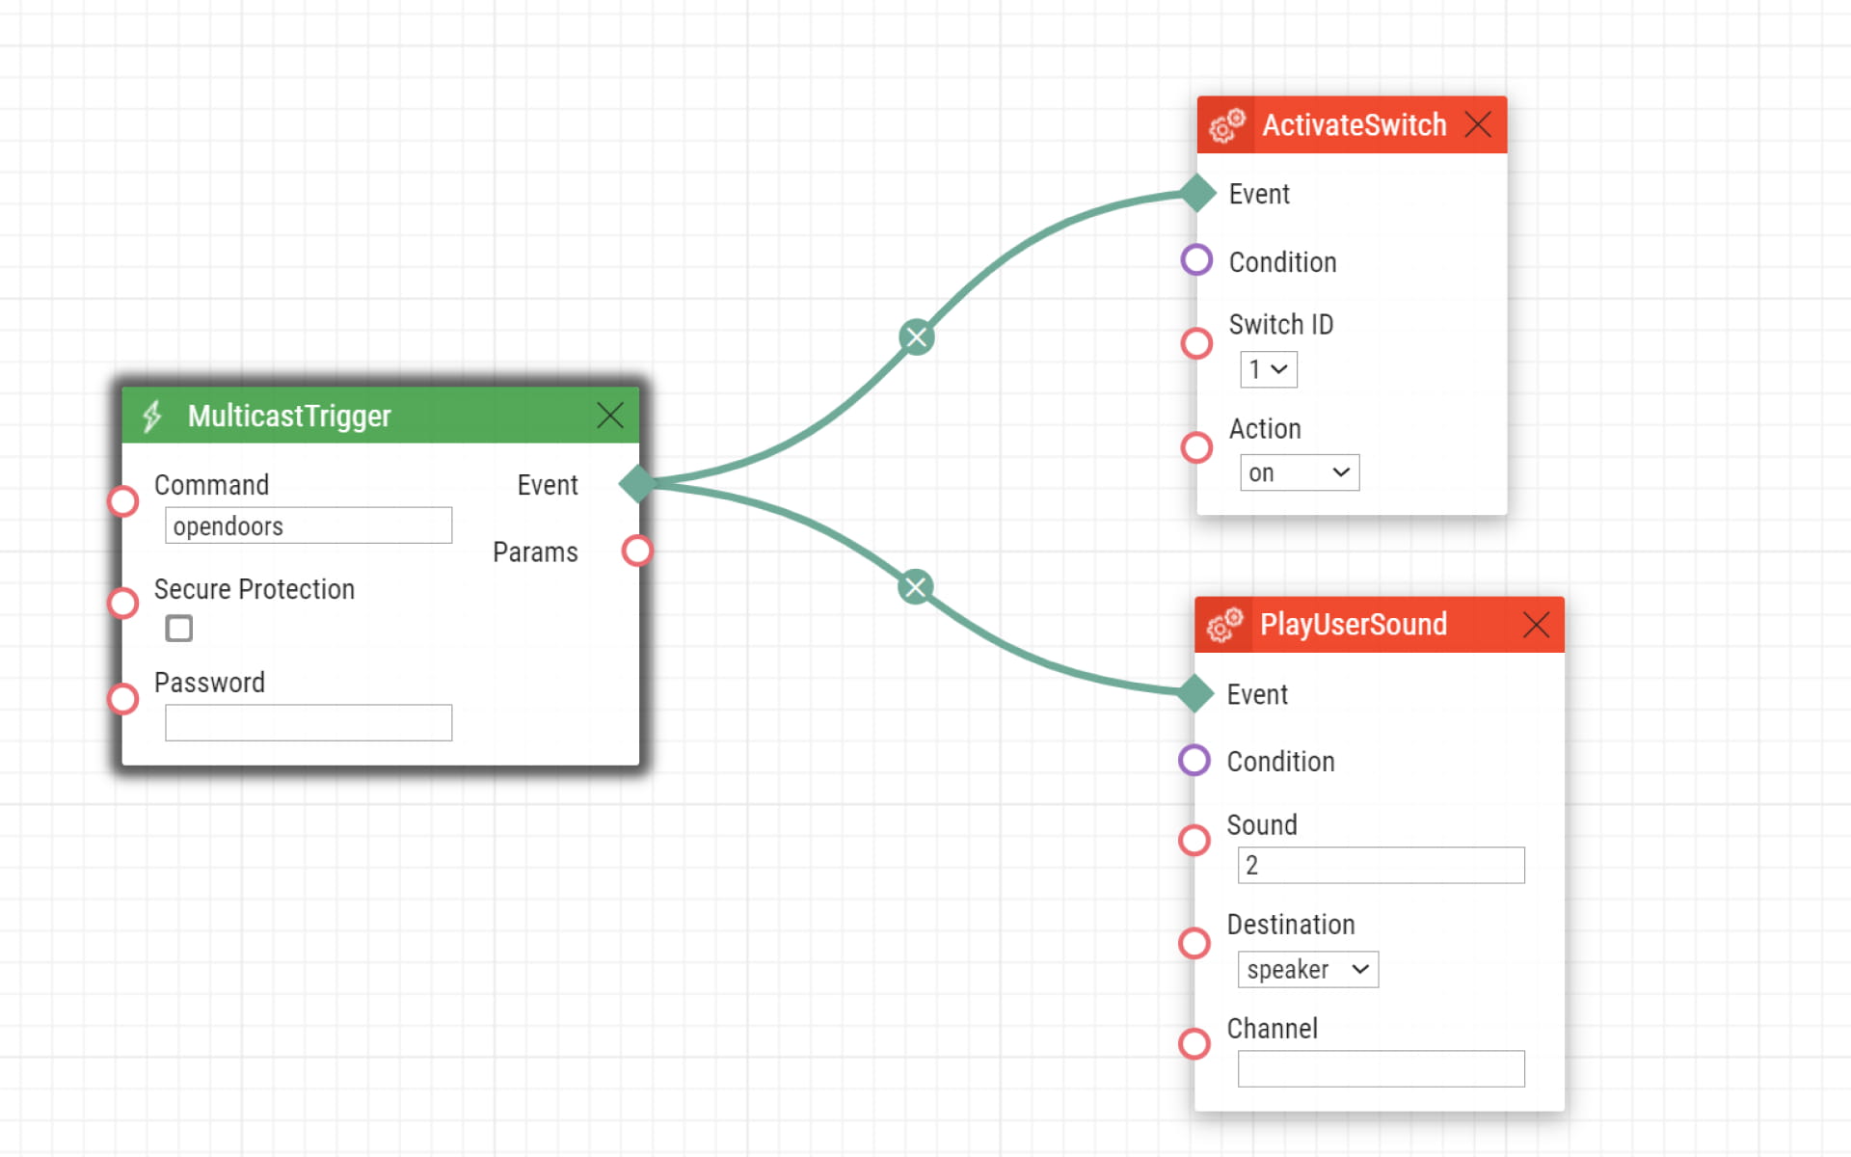Click the PlayUserSound Condition port circle
This screenshot has height=1157, width=1851.
click(x=1194, y=760)
